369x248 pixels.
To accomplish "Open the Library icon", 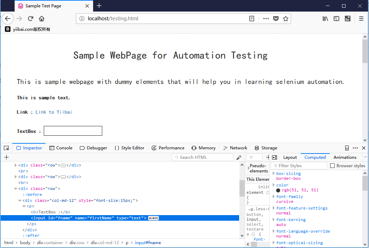I will (x=325, y=19).
